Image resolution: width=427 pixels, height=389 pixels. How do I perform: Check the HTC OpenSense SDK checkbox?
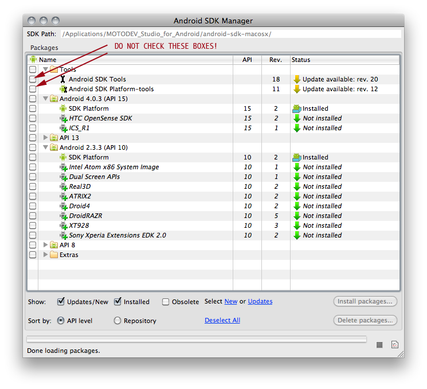(x=33, y=118)
